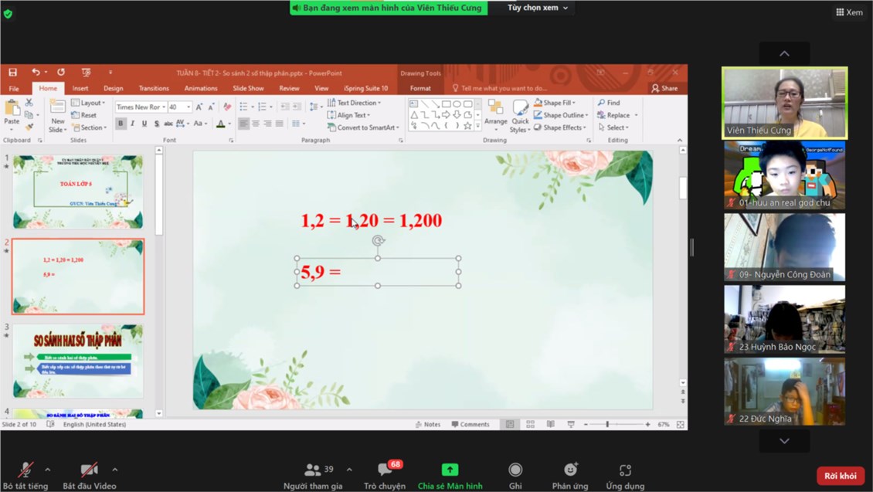This screenshot has height=492, width=873.
Task: Switch to the Animations ribbon tab
Action: click(201, 89)
